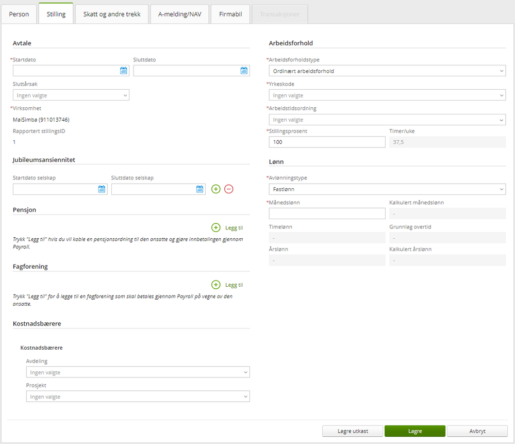Open the Arbeidstidsordning dropdown

tap(387, 120)
